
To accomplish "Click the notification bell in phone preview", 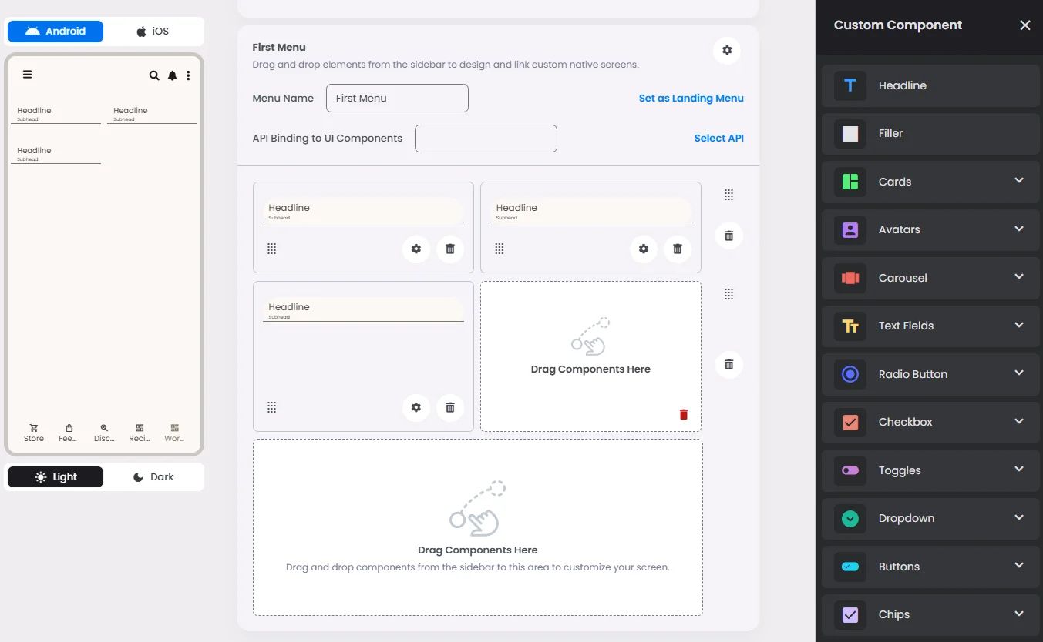I will [x=172, y=75].
